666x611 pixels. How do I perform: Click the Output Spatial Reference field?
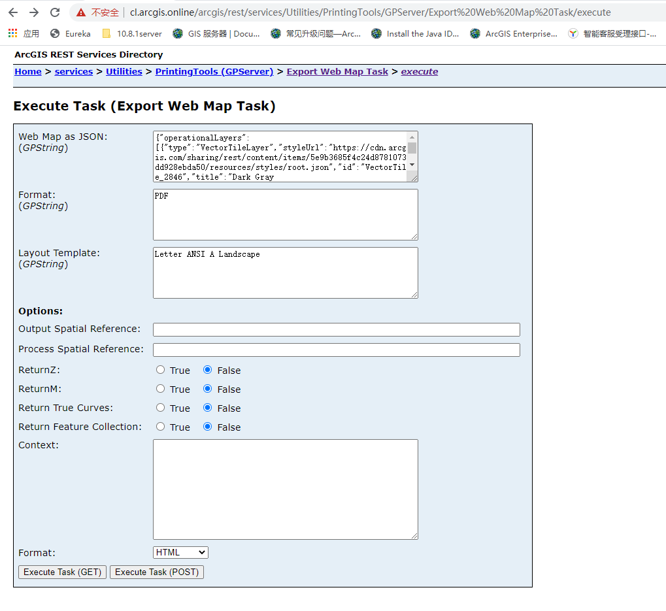[337, 329]
